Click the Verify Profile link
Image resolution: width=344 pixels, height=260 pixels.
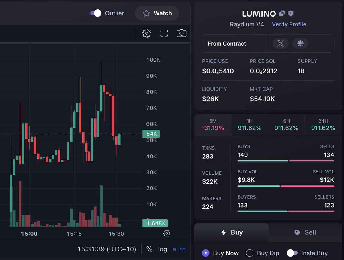tap(289, 24)
